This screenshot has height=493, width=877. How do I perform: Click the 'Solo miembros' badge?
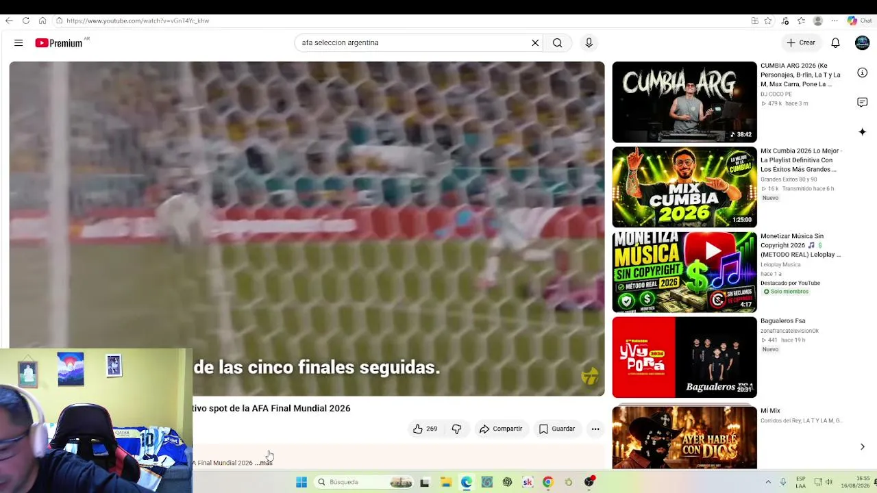pyautogui.click(x=786, y=292)
